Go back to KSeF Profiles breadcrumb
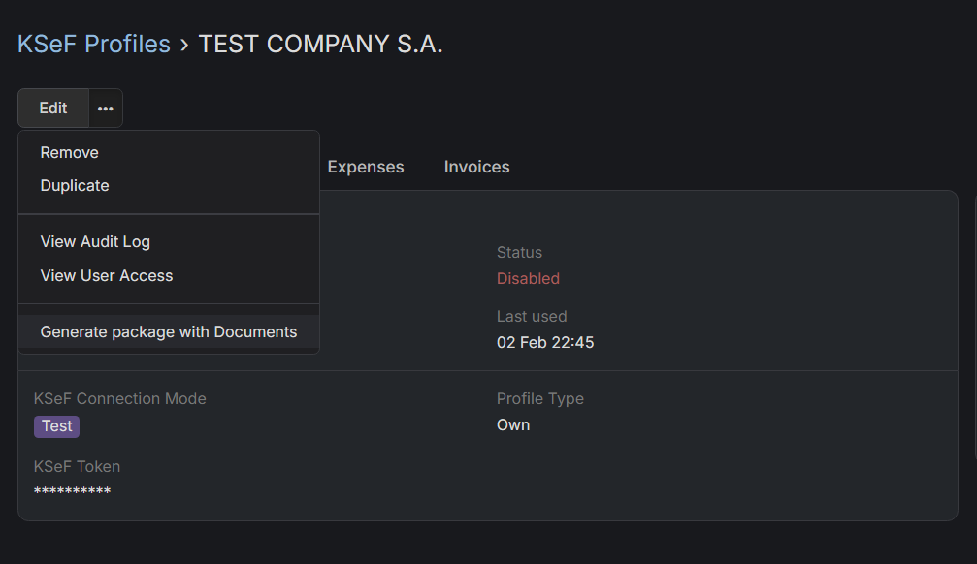 (94, 44)
